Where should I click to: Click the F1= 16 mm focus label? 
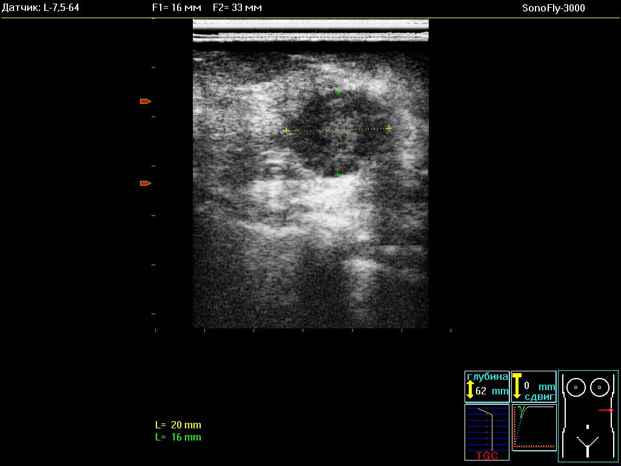(176, 8)
